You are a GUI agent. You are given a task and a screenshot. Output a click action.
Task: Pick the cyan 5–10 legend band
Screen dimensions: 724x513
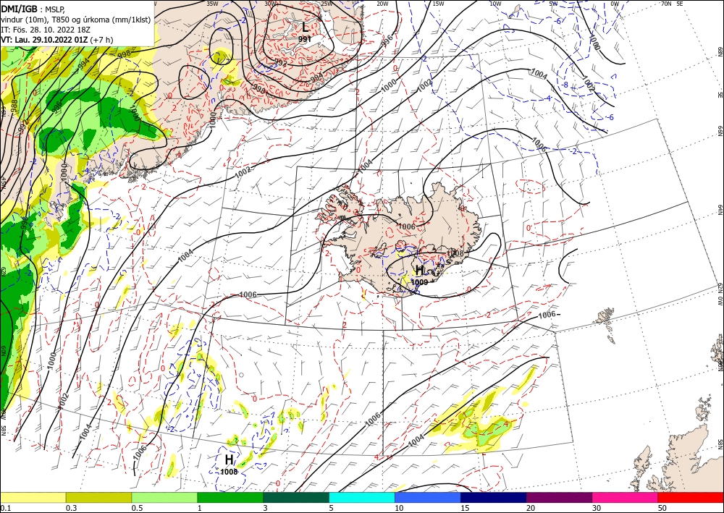point(362,497)
